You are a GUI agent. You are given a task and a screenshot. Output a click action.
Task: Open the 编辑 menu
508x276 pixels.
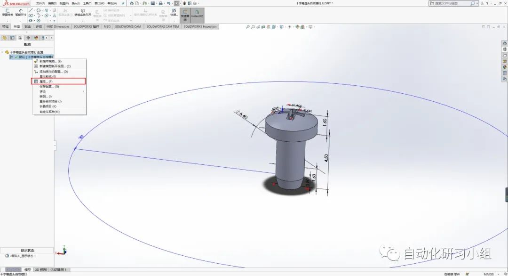click(52, 3)
